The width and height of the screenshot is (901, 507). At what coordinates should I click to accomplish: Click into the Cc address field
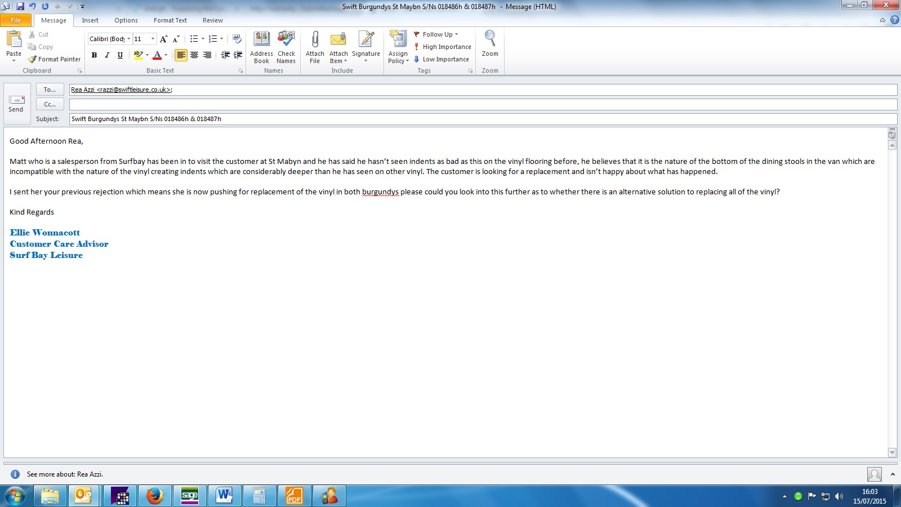[483, 104]
